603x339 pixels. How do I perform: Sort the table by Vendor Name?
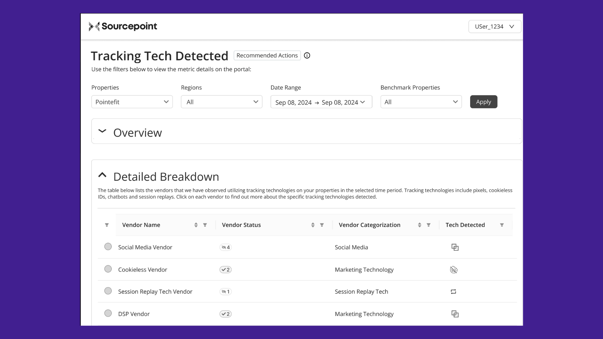[196, 225]
